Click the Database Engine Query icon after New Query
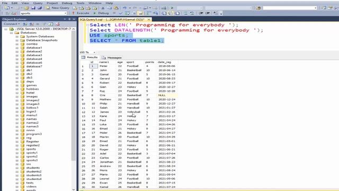Image resolution: width=339 pixels, height=191 pixels. 75,8
